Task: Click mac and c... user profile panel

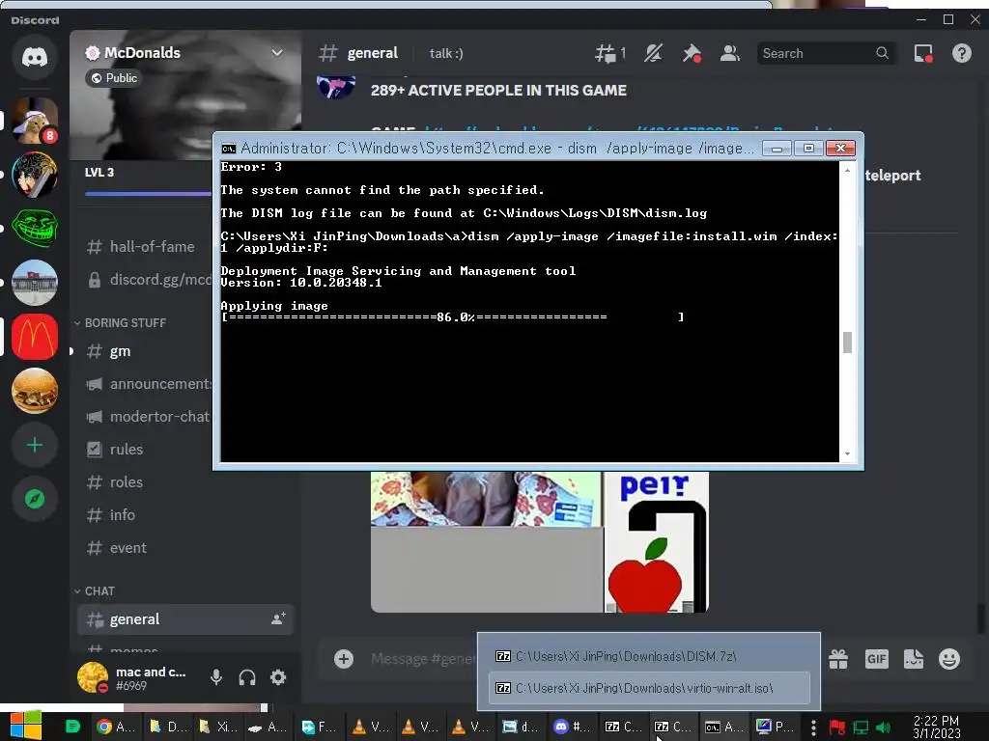Action: pos(134,677)
